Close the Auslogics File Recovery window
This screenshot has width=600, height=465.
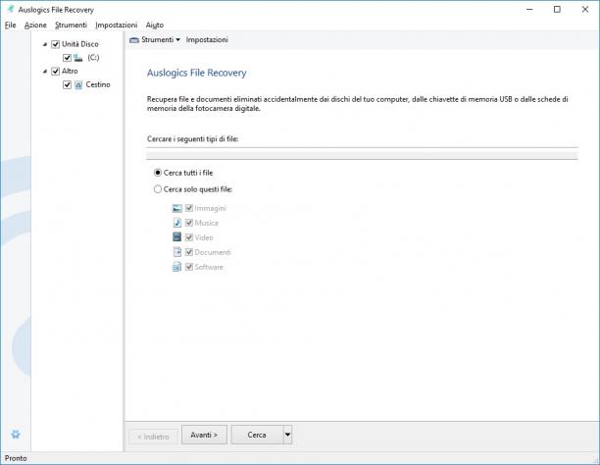tap(585, 9)
